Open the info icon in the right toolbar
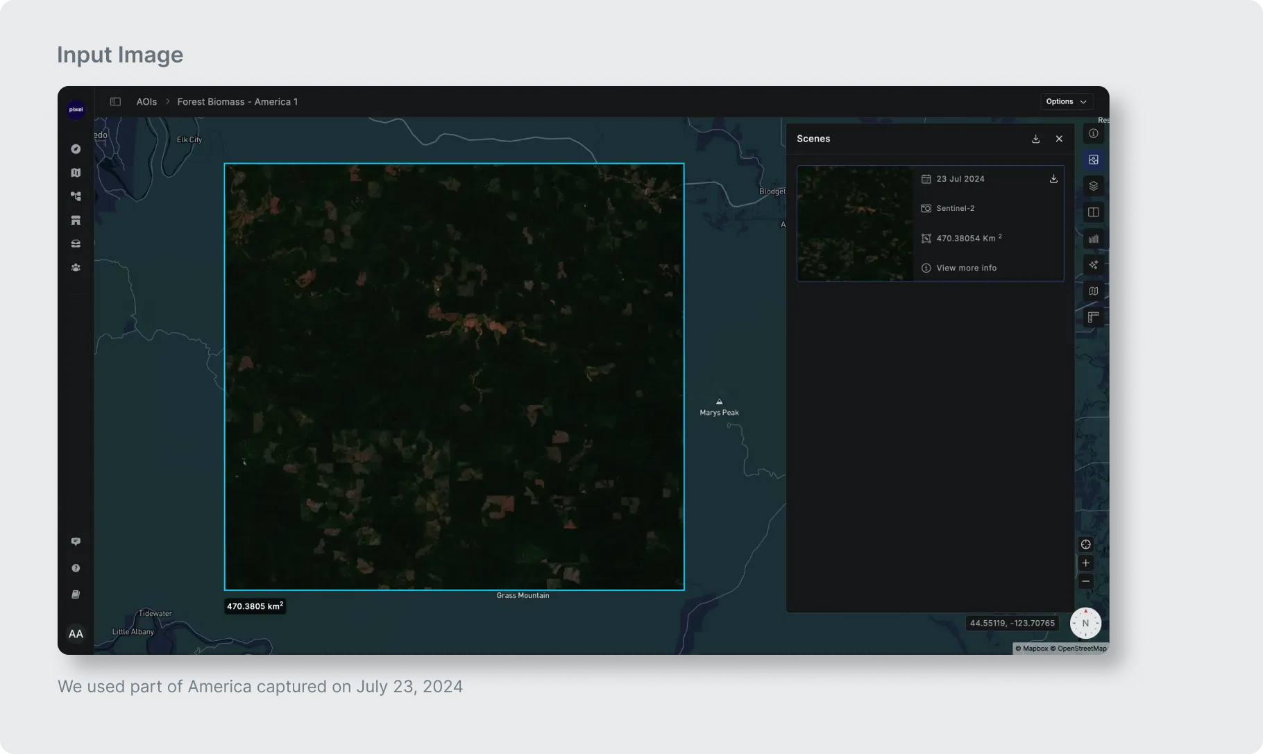 [x=1093, y=133]
